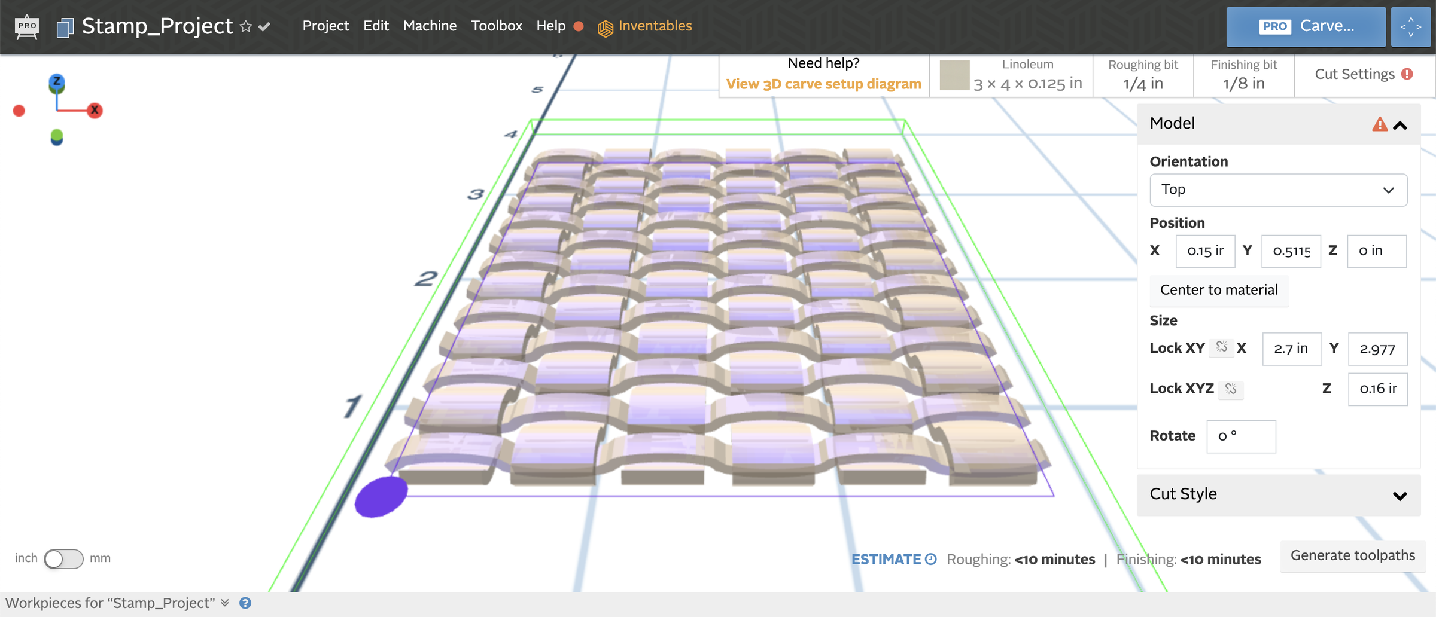
Task: Click the Cut Settings warning icon
Action: [1407, 74]
